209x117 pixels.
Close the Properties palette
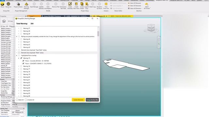click(x=26, y=16)
